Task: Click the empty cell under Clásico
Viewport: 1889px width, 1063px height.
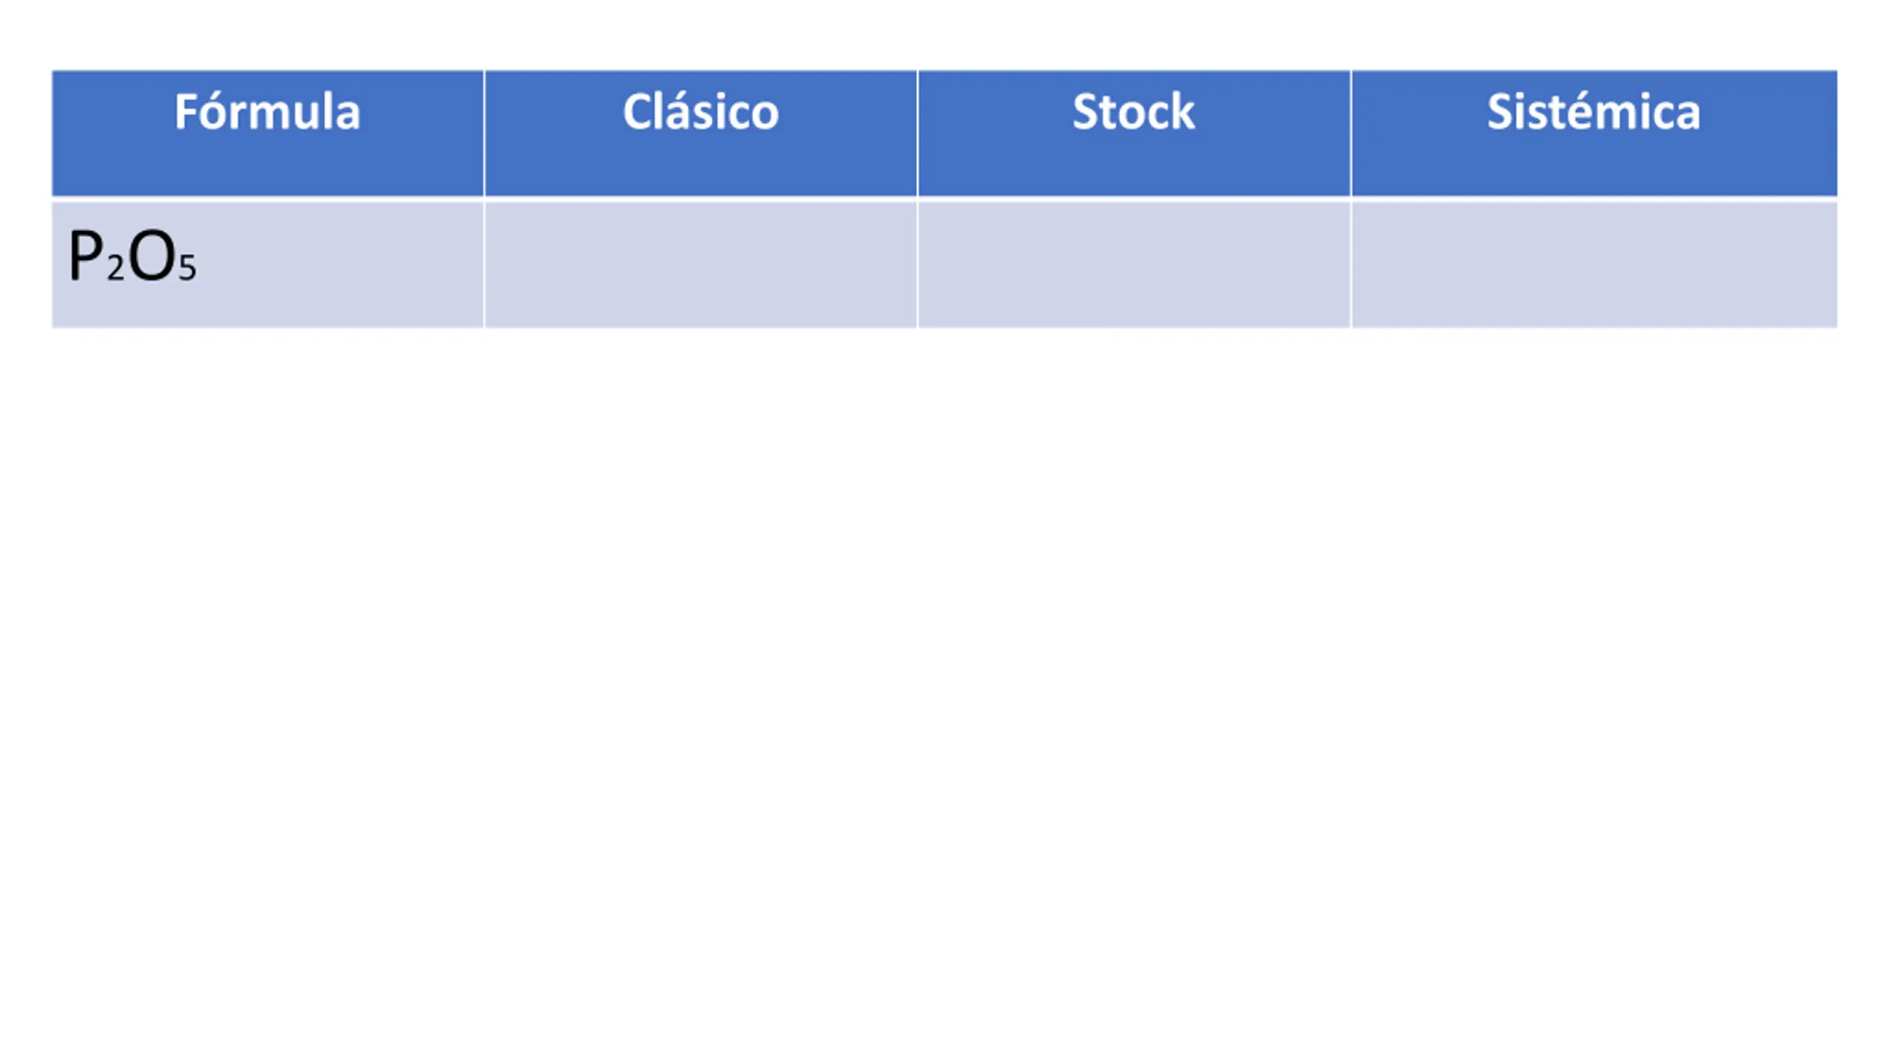Action: coord(701,264)
